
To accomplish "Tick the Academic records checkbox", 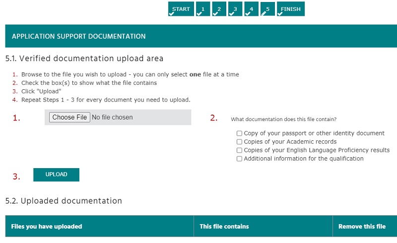I will click(240, 142).
